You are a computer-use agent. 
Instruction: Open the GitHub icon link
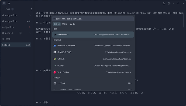point(169,4)
